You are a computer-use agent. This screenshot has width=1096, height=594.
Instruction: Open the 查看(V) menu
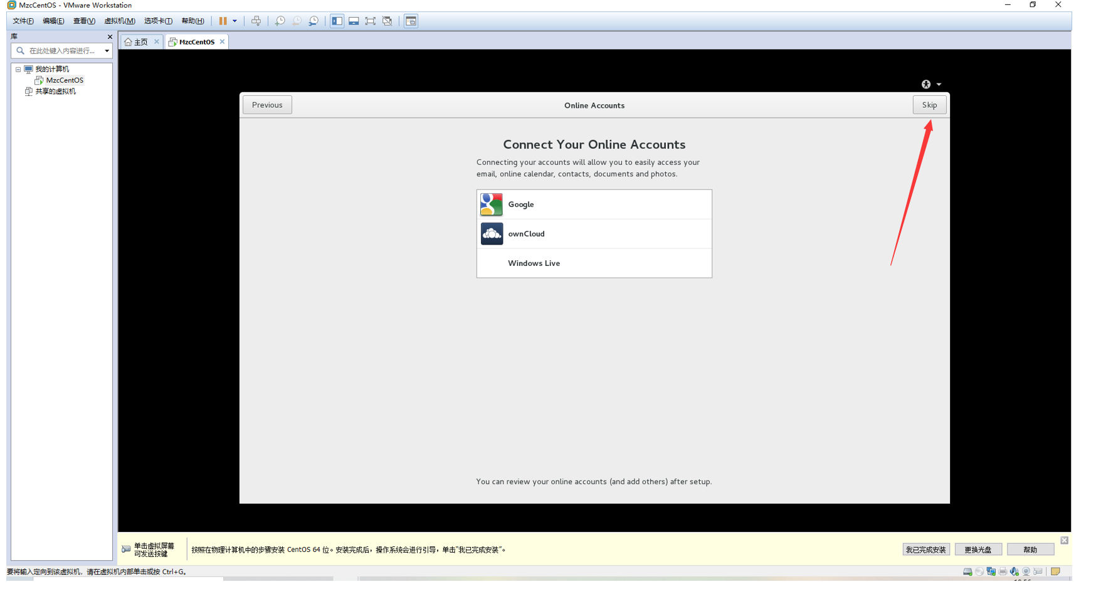coord(84,21)
